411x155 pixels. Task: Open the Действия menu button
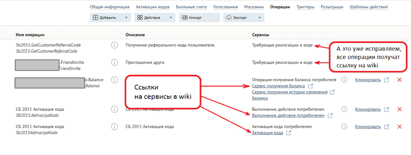click(155, 17)
